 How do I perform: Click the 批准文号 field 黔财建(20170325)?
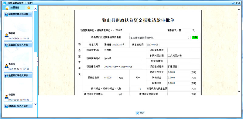(115, 45)
